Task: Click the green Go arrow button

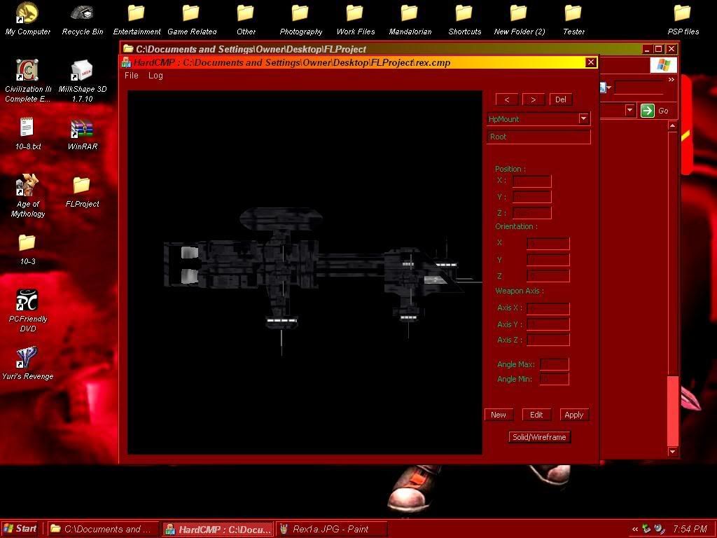Action: (648, 111)
